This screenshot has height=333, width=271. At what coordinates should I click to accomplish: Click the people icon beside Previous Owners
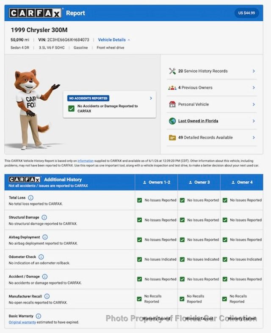coord(172,88)
